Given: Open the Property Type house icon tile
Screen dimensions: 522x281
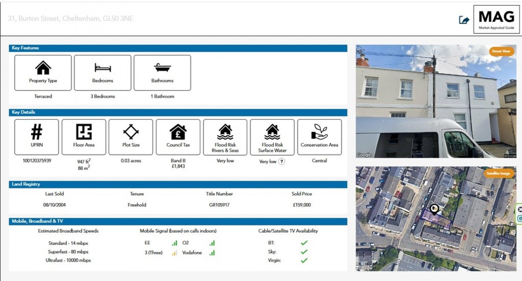Looking at the screenshot, I should tap(43, 73).
